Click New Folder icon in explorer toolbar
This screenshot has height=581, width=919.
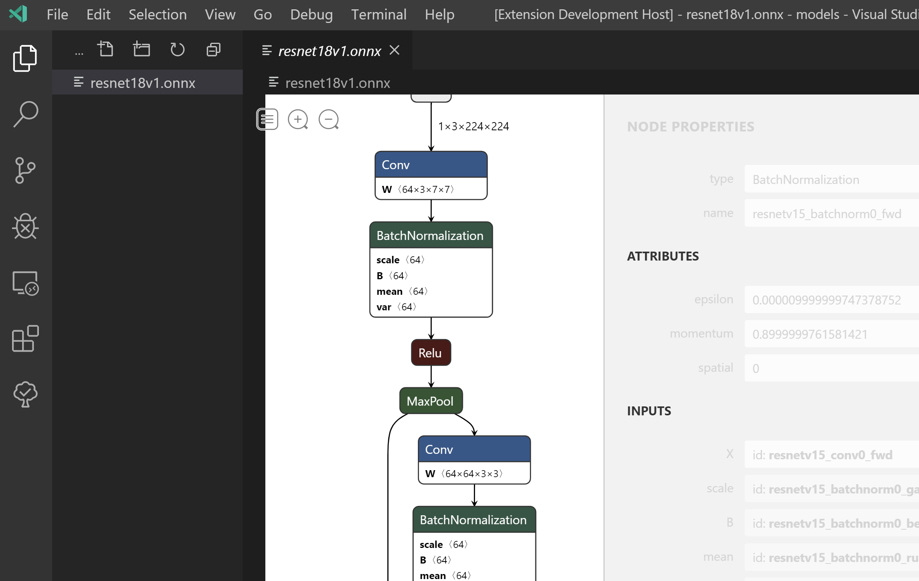(141, 50)
